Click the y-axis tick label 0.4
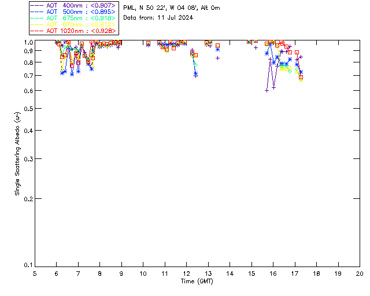 tap(28, 131)
